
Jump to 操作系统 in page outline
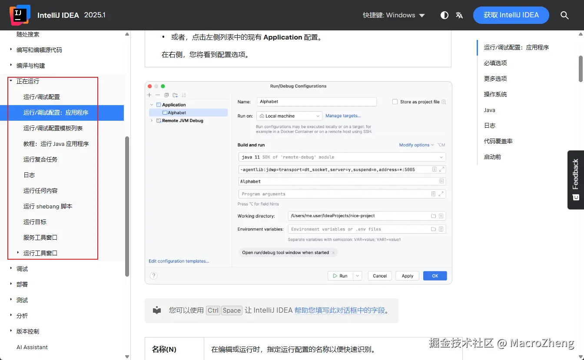pyautogui.click(x=495, y=94)
